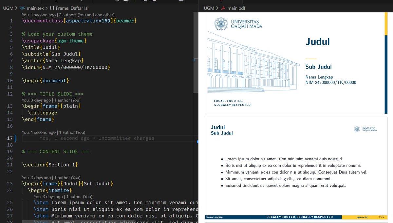This screenshot has width=393, height=223.
Task: Click the '% === CONTENT SLIDE ===' comment
Action: pos(56,151)
